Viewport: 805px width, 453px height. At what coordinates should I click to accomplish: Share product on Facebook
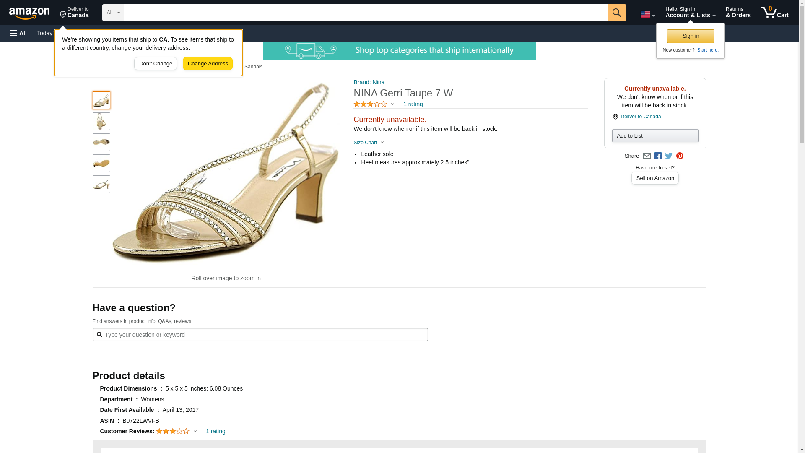pyautogui.click(x=658, y=156)
